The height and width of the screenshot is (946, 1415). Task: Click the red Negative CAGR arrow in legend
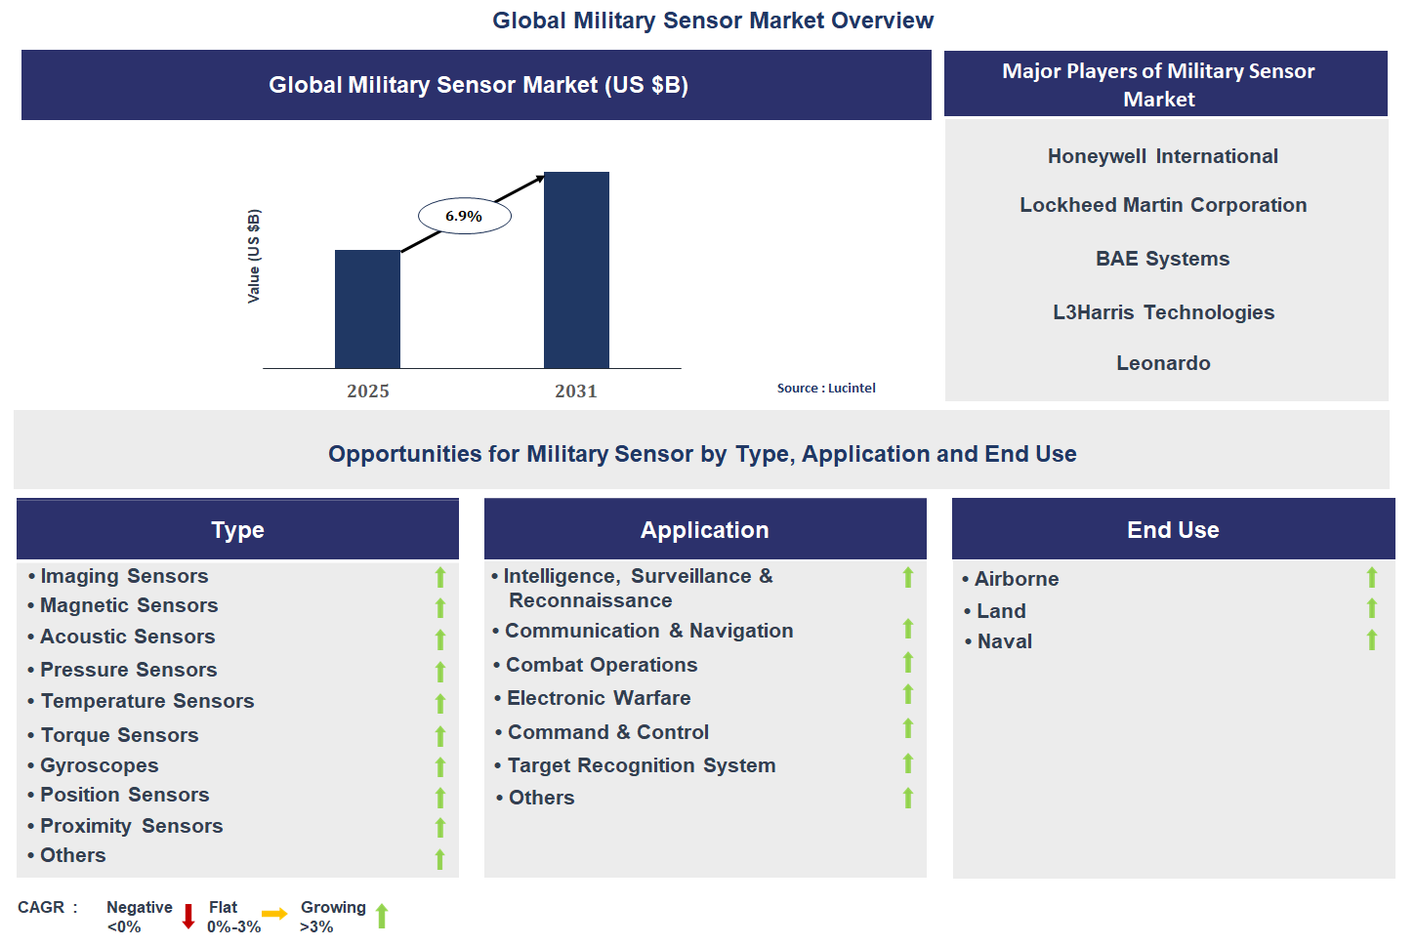(187, 917)
